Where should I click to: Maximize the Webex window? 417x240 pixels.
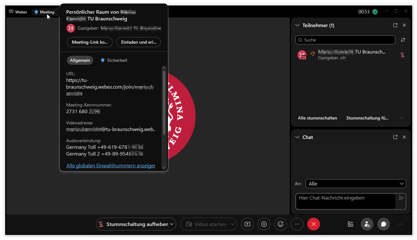[396, 11]
